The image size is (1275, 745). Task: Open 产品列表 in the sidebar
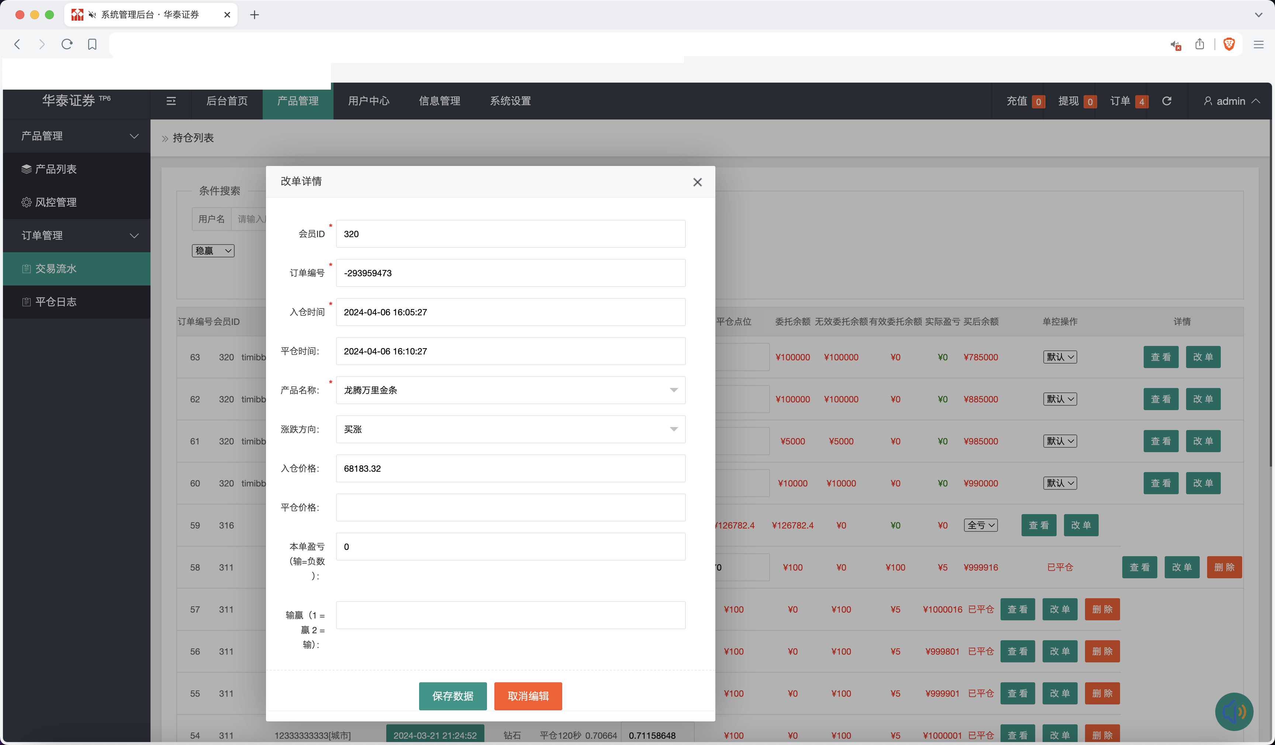point(77,169)
